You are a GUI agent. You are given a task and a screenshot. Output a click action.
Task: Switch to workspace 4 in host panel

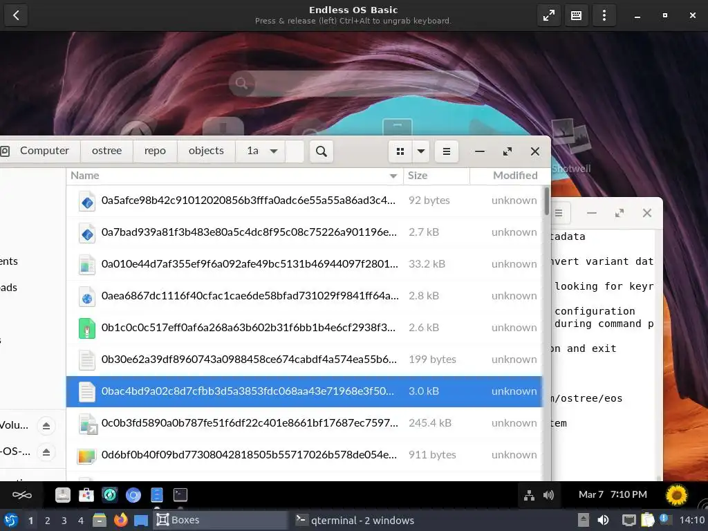click(x=81, y=521)
